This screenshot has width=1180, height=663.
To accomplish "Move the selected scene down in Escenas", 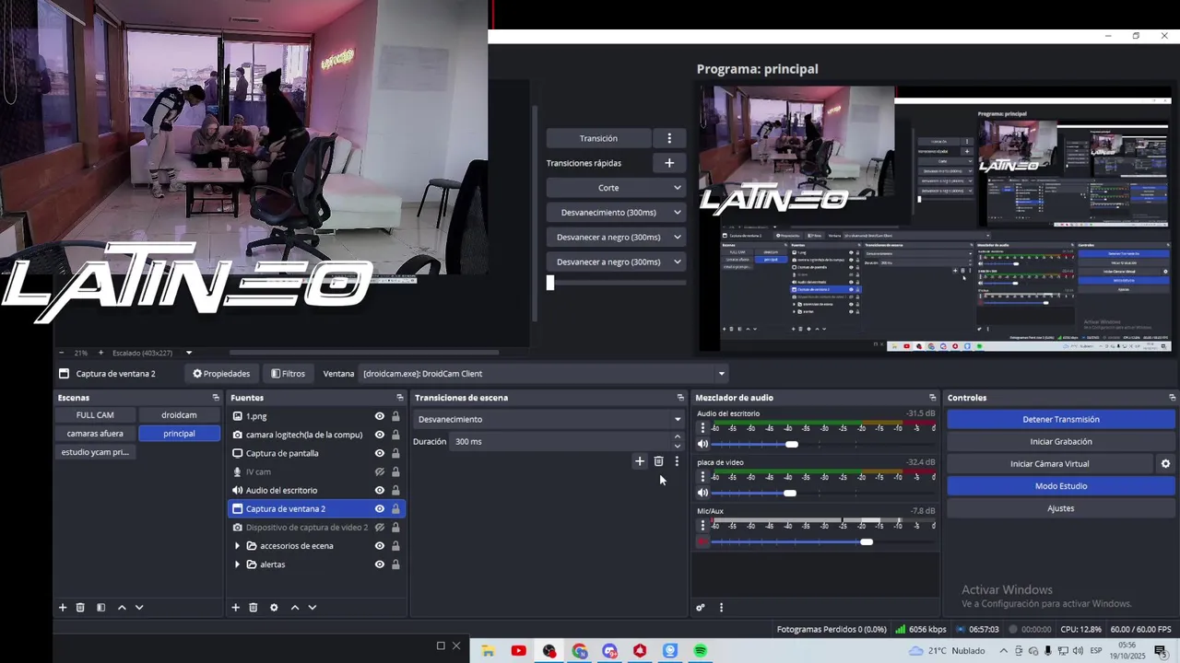I will [x=139, y=608].
